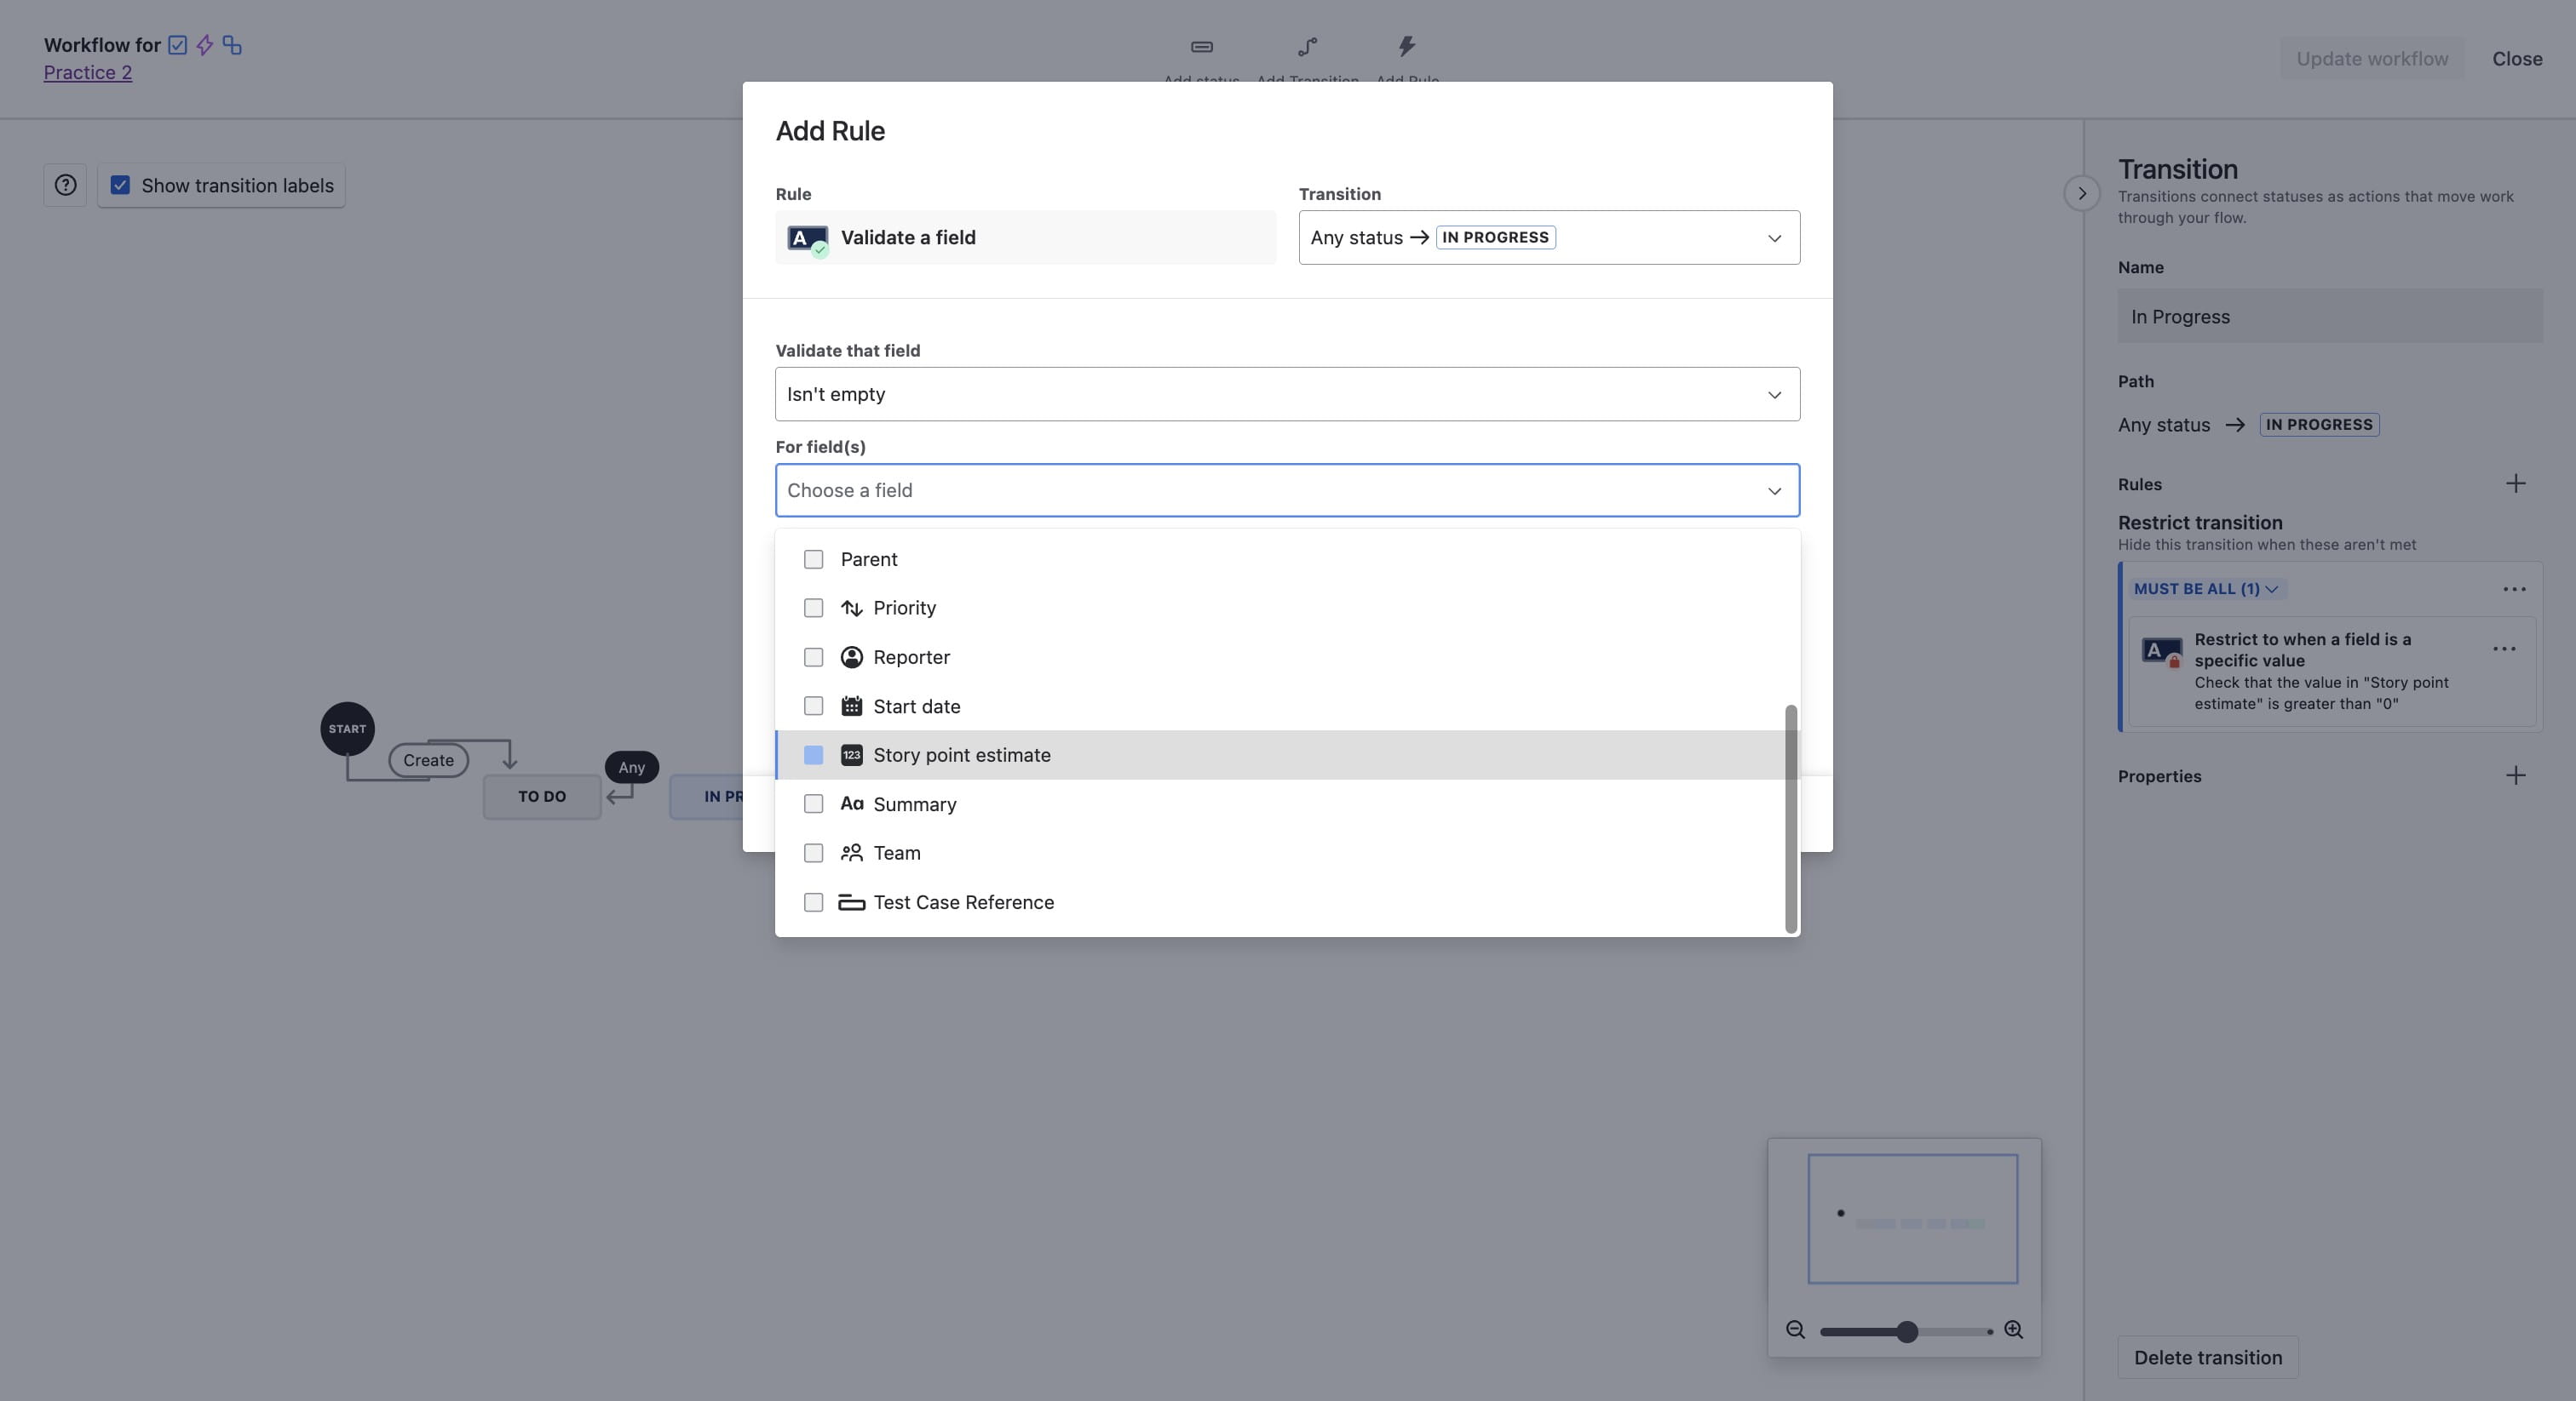Viewport: 2576px width, 1401px height.
Task: Click the Add Transition toolbar icon
Action: coord(1307,47)
